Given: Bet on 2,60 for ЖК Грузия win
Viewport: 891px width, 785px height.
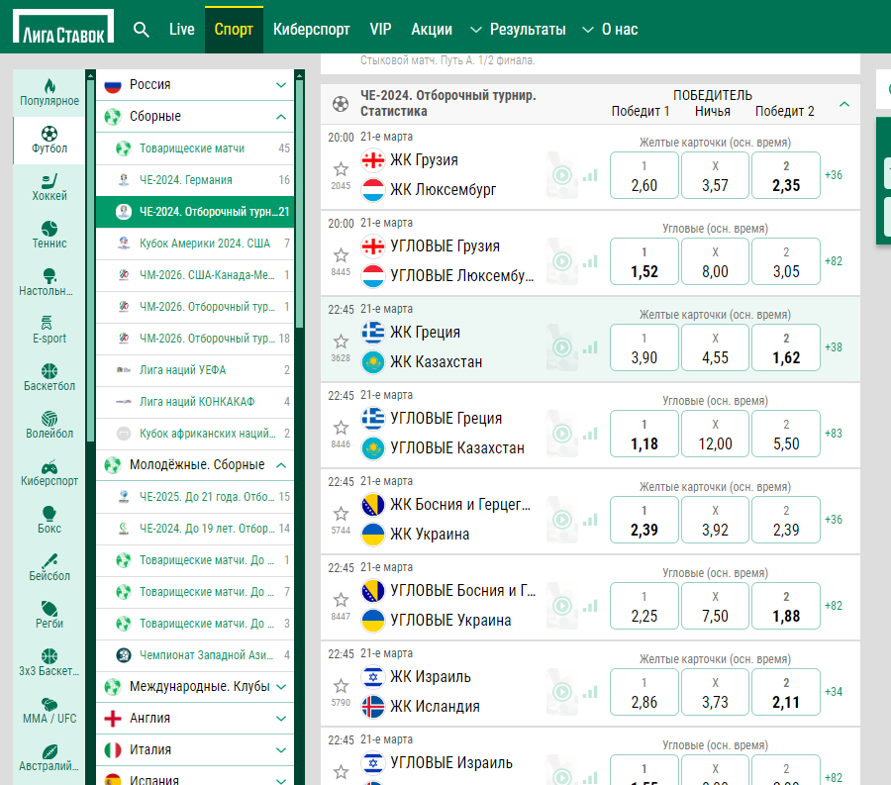Looking at the screenshot, I should [x=643, y=175].
